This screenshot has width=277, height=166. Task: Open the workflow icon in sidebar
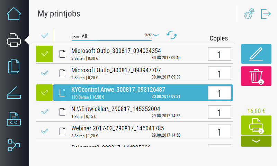(14, 145)
